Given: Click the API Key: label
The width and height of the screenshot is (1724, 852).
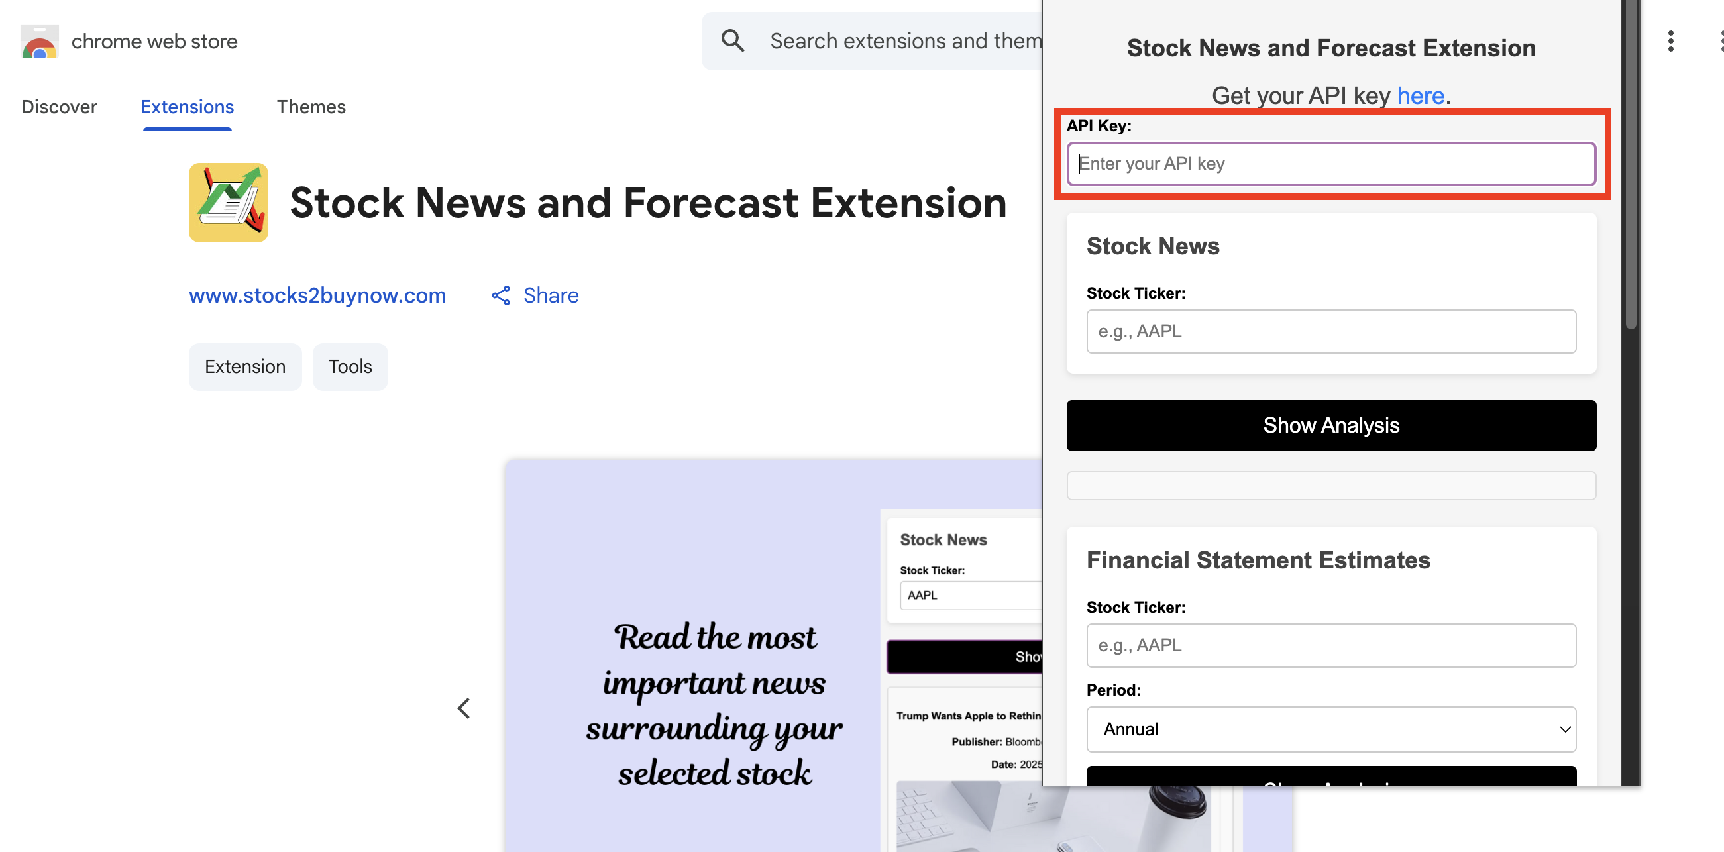Looking at the screenshot, I should [x=1099, y=126].
